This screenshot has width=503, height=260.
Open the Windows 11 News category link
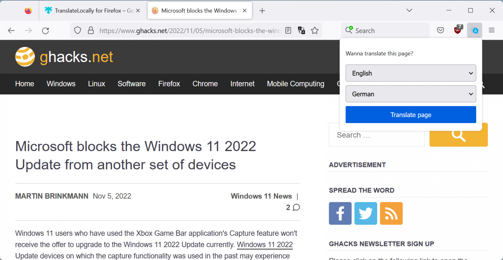click(x=261, y=196)
